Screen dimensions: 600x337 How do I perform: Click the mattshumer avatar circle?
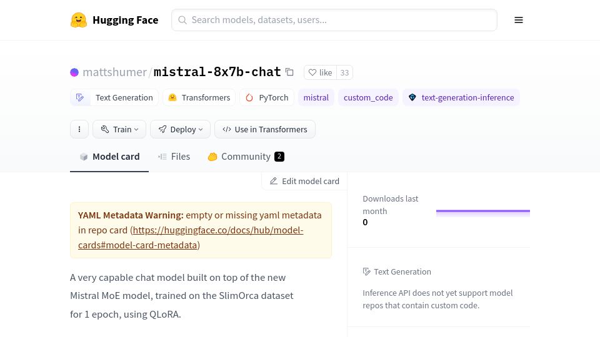coord(74,72)
